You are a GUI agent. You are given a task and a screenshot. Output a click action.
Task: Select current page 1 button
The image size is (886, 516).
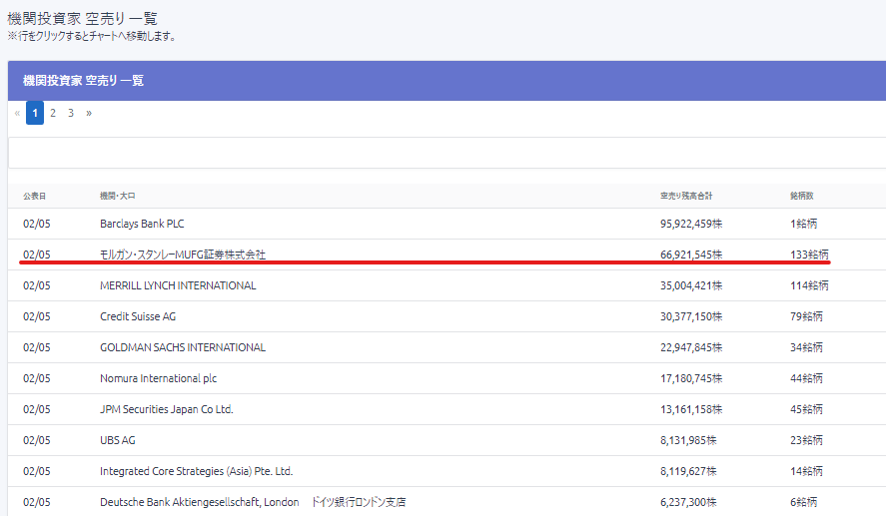pos(35,114)
